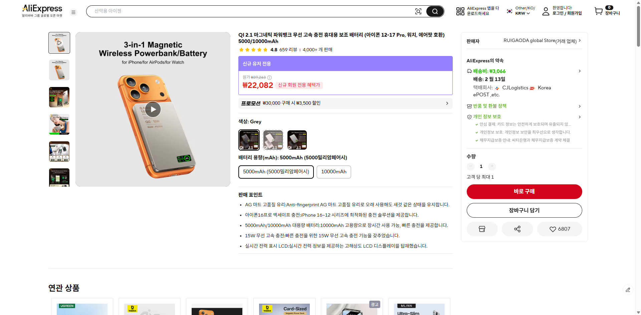Image resolution: width=641 pixels, height=315 pixels.
Task: Click the account icon to log in
Action: [546, 11]
